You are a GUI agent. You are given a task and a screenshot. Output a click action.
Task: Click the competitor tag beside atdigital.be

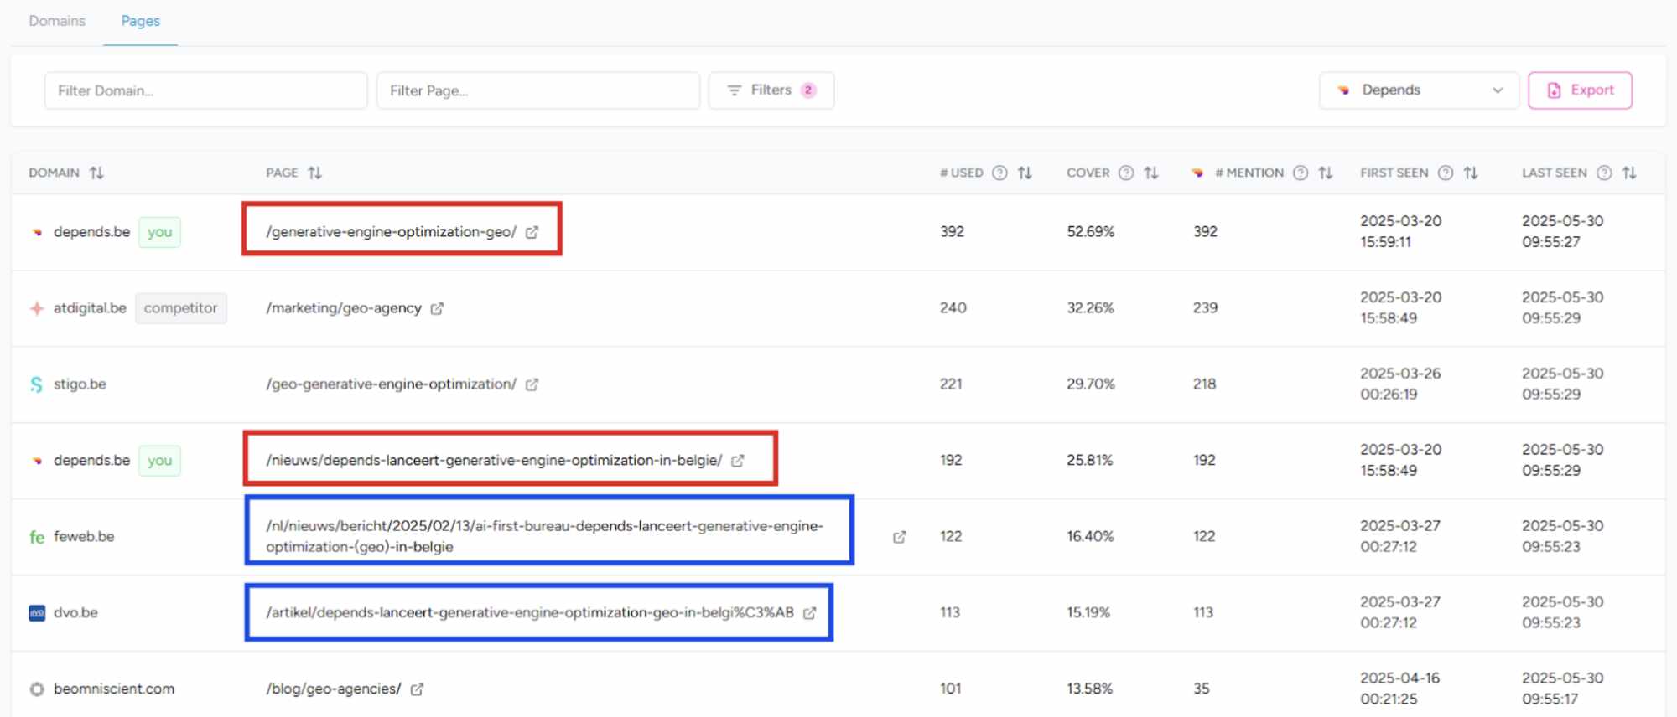180,308
